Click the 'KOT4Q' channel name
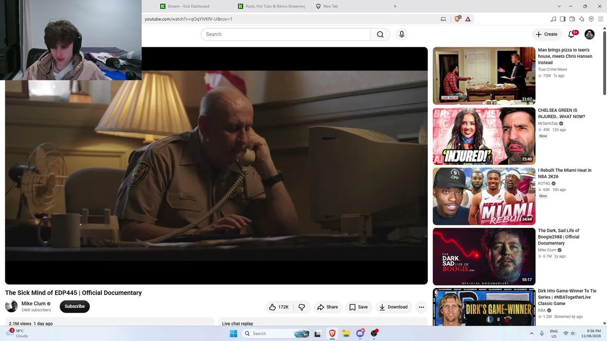Screen dimensions: 607x341 coord(544,183)
